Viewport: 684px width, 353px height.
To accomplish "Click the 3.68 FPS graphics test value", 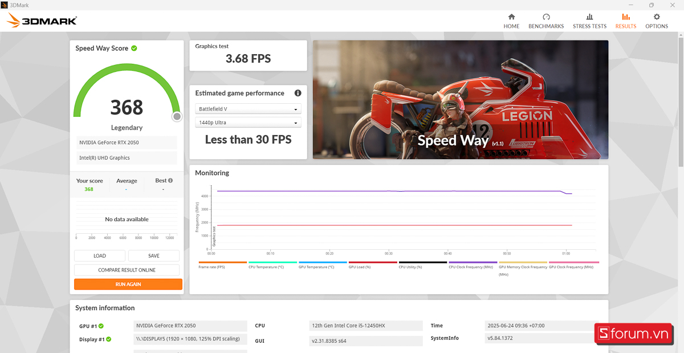I will click(x=249, y=58).
